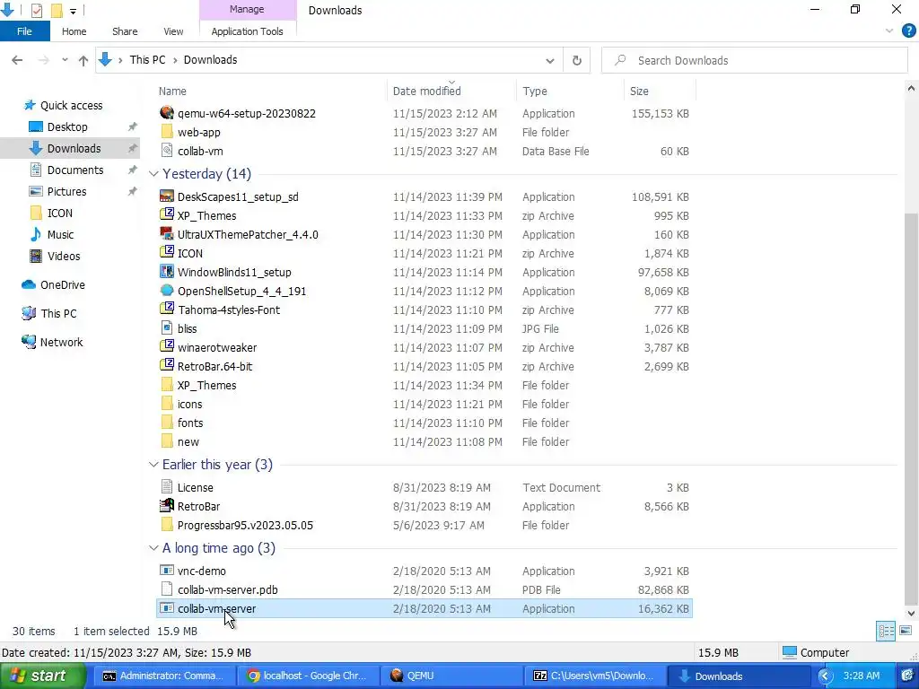Open the qemu-w64-setup-20230822 installer icon
Viewport: 919px width, 689px height.
point(167,113)
